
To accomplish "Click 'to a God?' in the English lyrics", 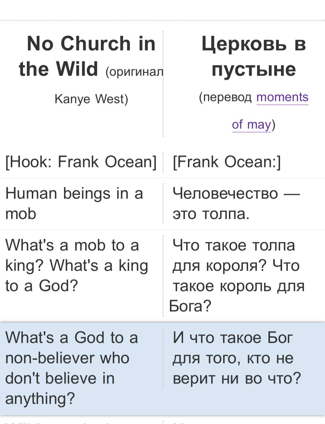I will 42,286.
